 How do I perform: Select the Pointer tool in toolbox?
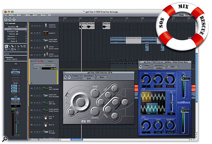(x=6, y=46)
